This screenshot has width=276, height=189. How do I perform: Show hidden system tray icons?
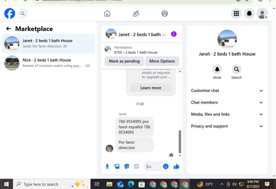[x=222, y=184]
